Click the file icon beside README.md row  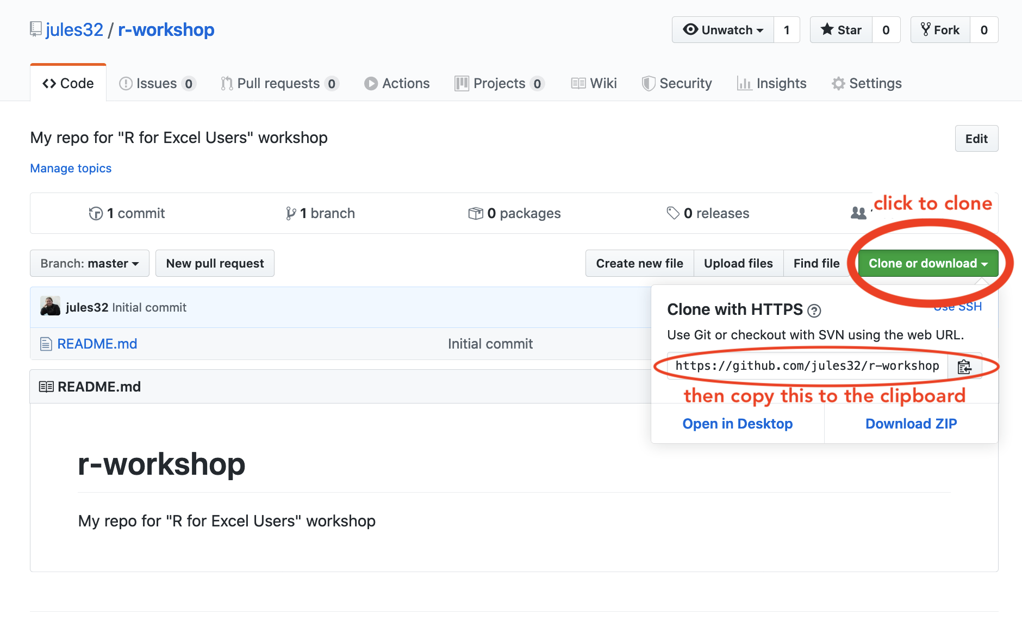coord(46,344)
